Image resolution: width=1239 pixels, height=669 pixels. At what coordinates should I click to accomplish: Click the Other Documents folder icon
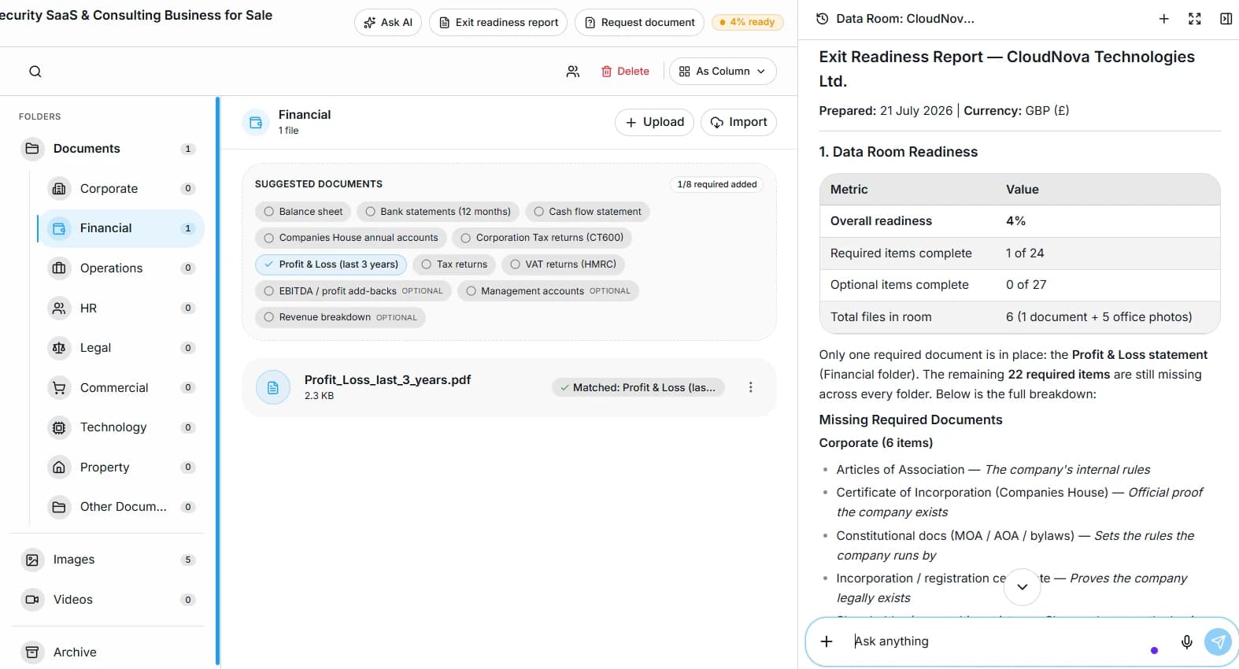pos(59,507)
